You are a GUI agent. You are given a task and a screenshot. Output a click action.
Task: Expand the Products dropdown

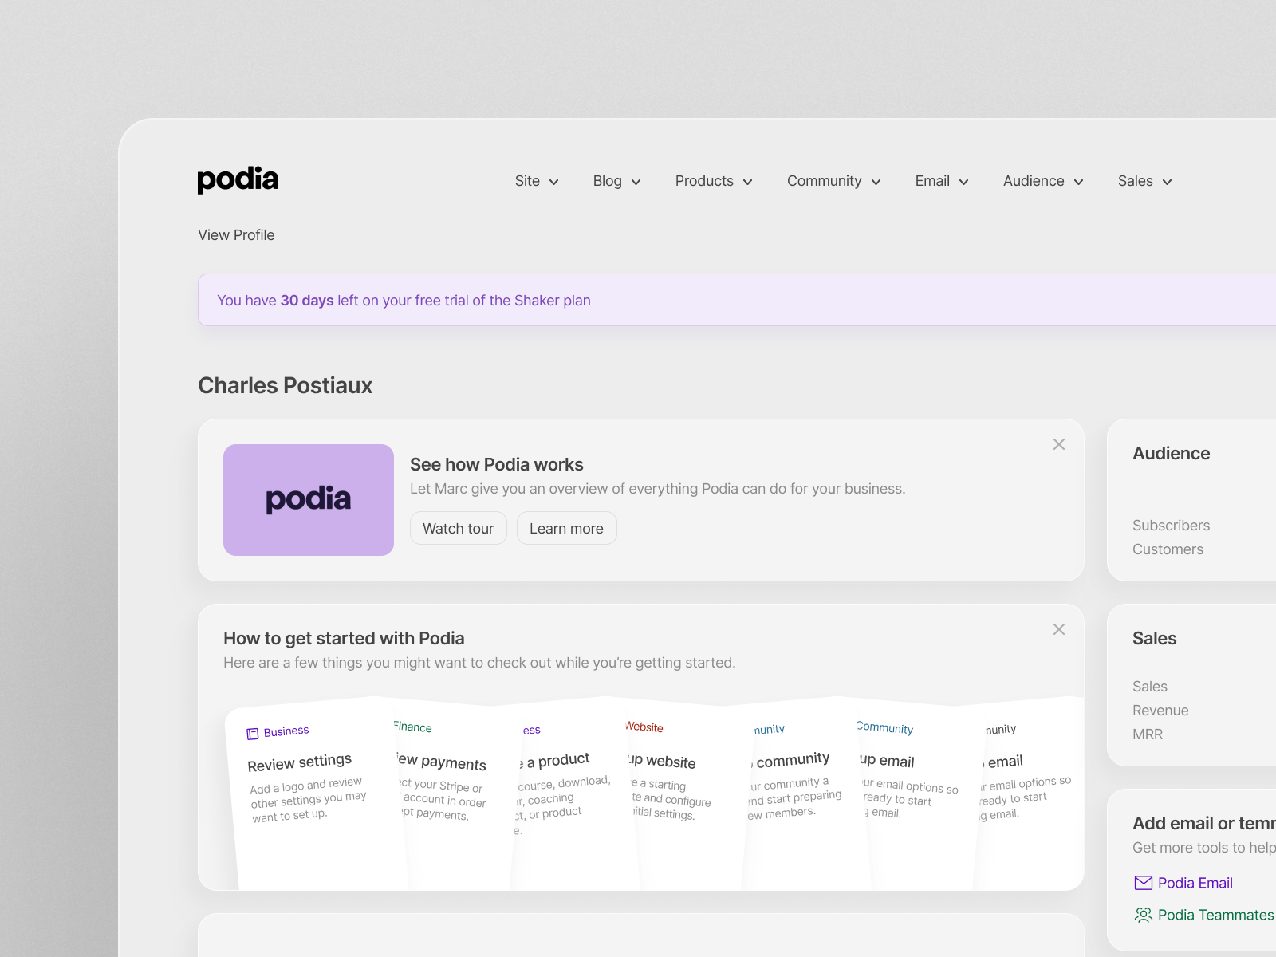point(712,181)
